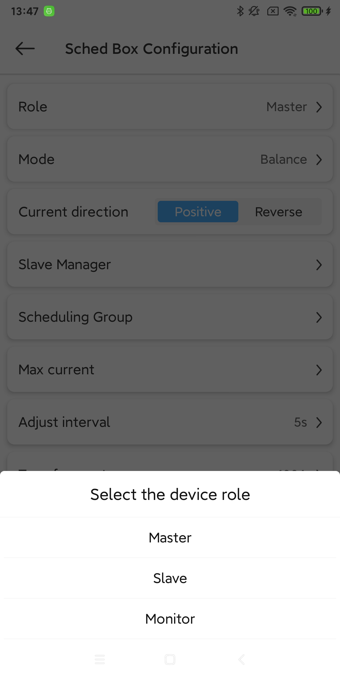Open the Slave Manager row
The width and height of the screenshot is (340, 680).
click(170, 264)
